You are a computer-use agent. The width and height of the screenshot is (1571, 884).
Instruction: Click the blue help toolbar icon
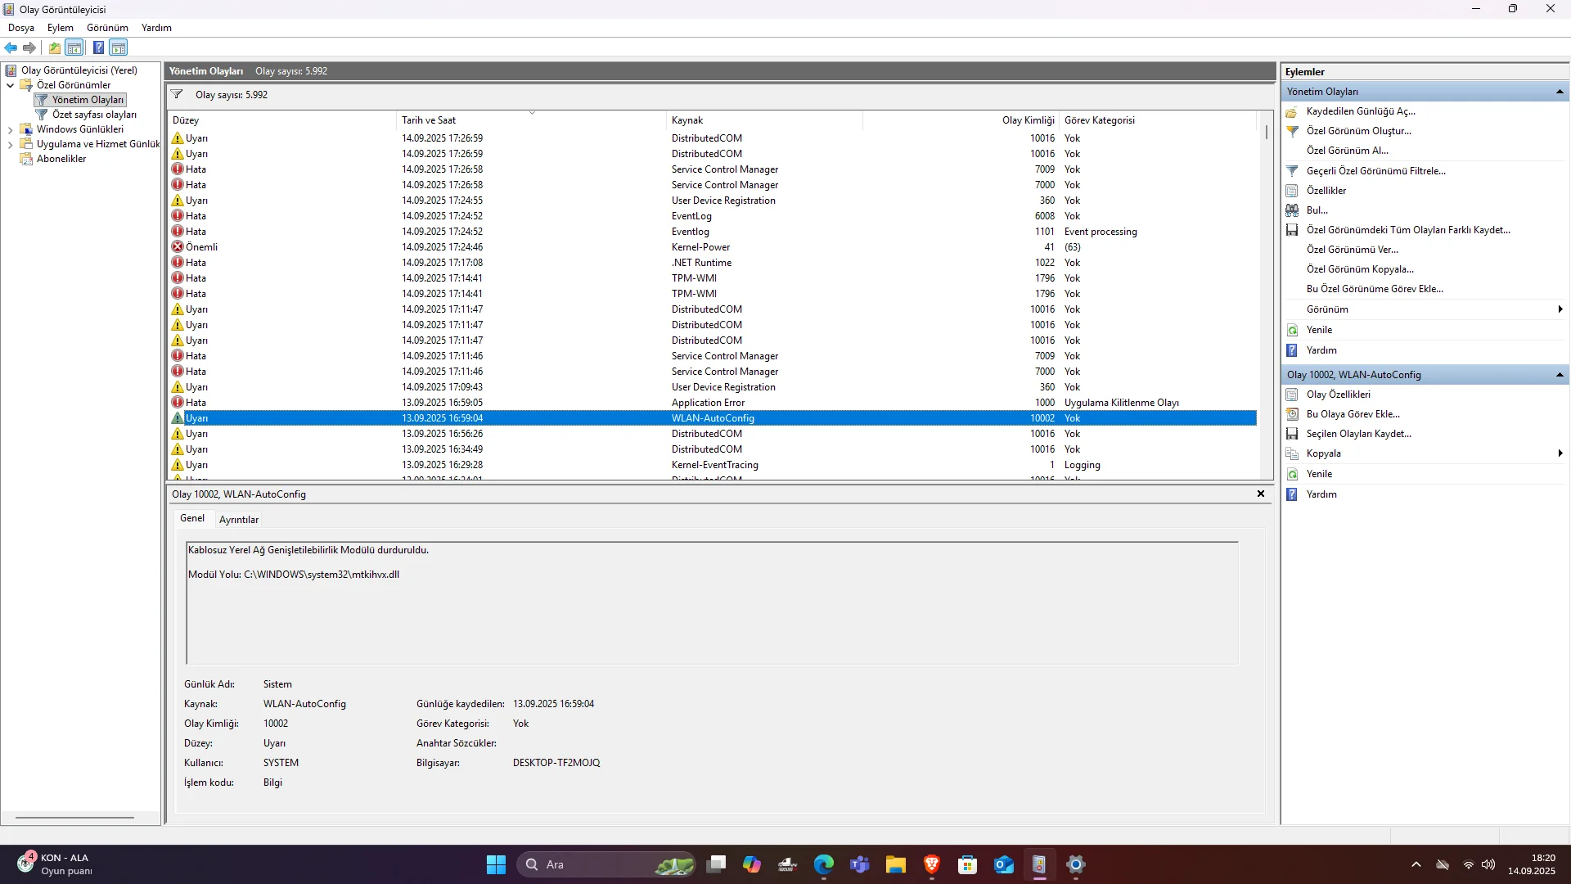tap(98, 47)
